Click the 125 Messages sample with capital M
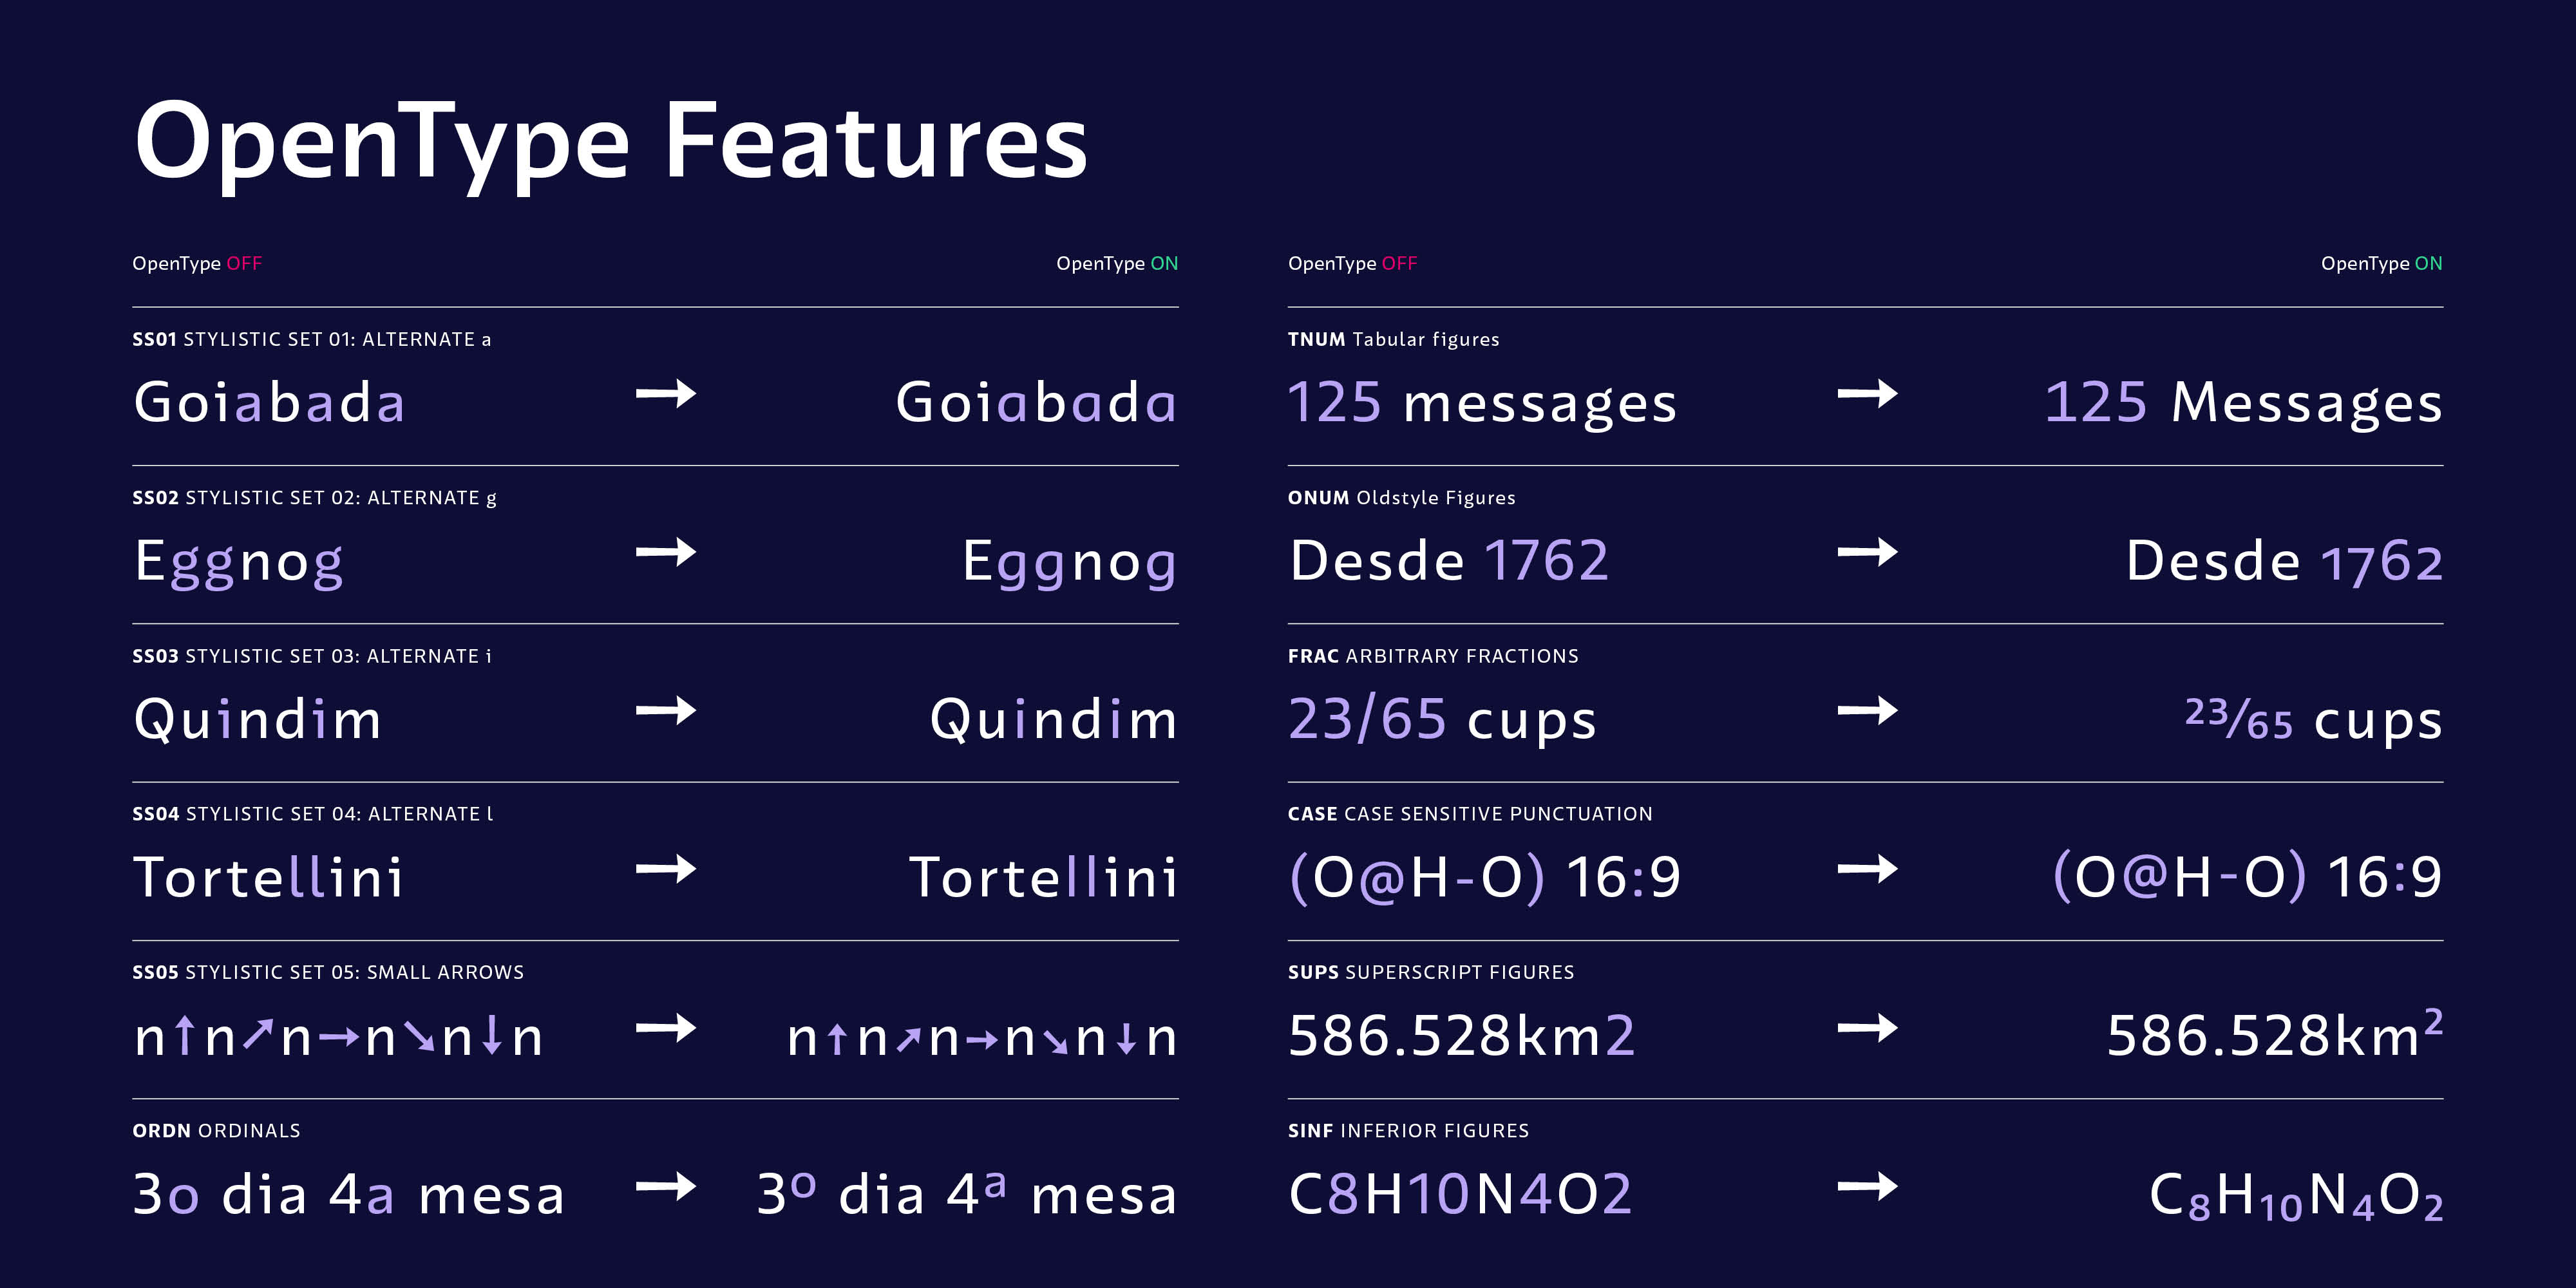Image resolution: width=2576 pixels, height=1288 pixels. [2243, 402]
